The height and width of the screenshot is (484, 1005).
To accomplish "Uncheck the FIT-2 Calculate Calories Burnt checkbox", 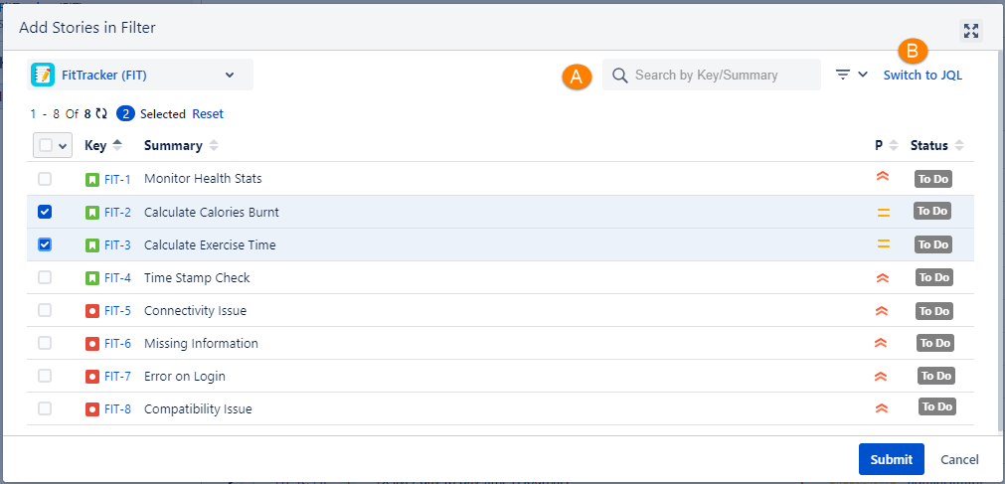I will [x=45, y=212].
